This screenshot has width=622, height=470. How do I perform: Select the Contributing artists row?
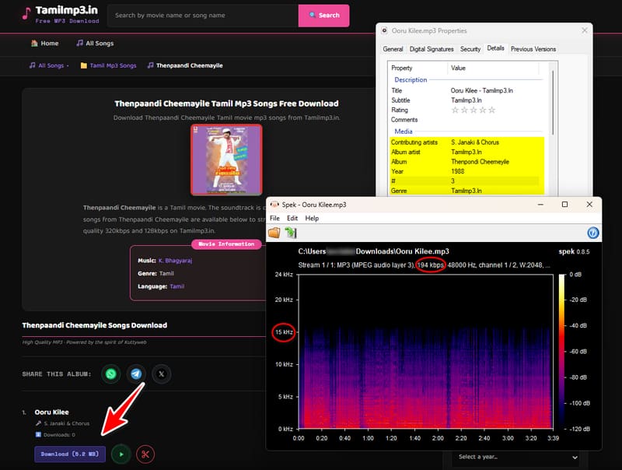tap(466, 142)
